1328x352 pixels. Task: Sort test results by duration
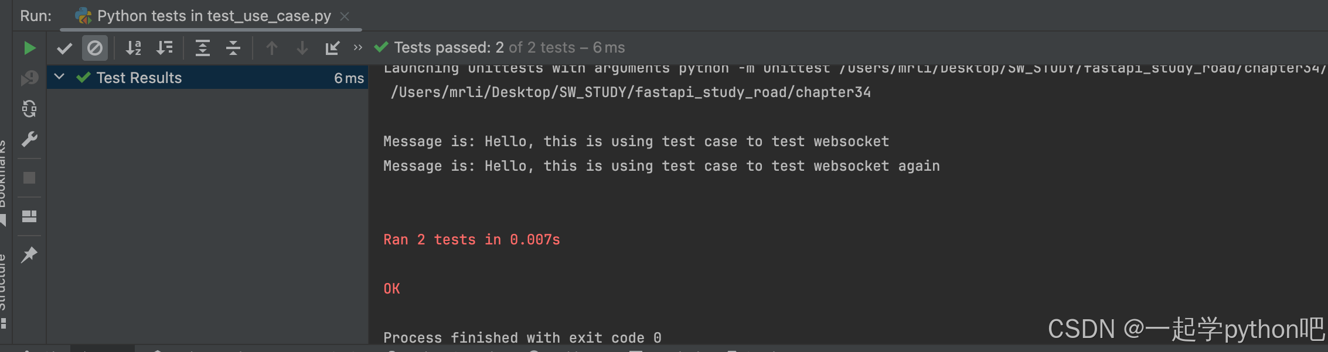pos(165,48)
